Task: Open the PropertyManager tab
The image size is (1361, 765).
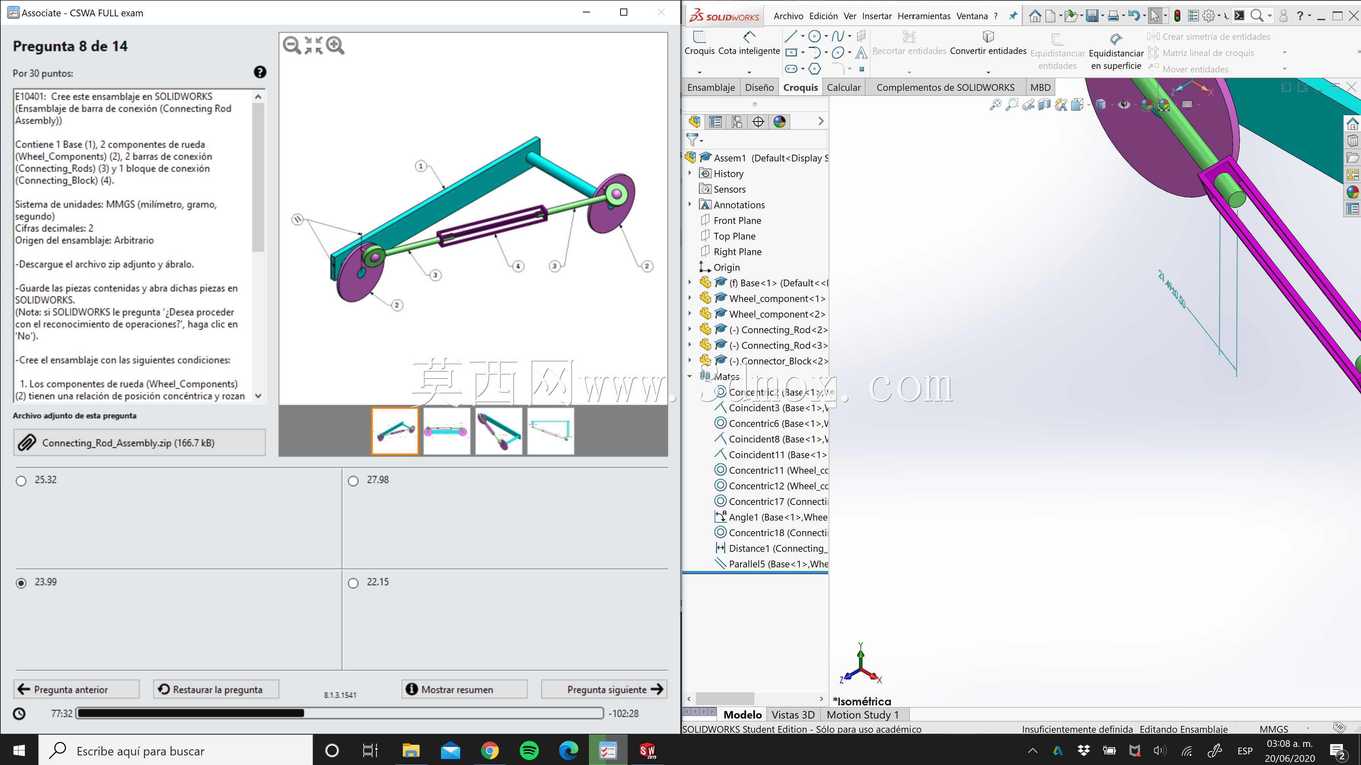Action: (x=715, y=122)
